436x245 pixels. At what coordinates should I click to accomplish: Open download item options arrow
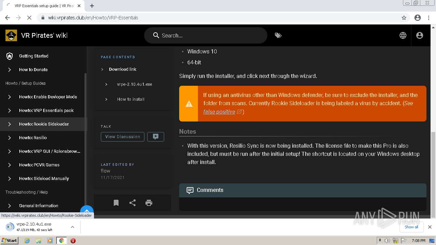pos(72,227)
